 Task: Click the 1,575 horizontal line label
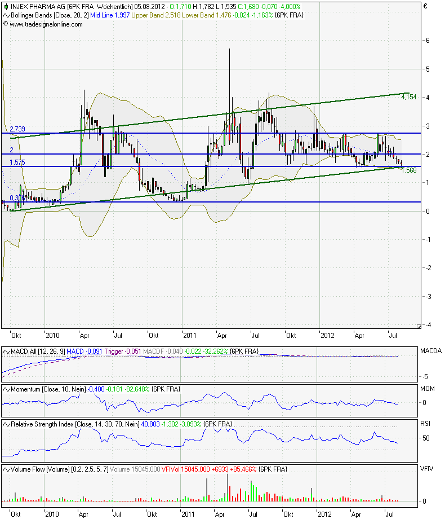pyautogui.click(x=17, y=162)
